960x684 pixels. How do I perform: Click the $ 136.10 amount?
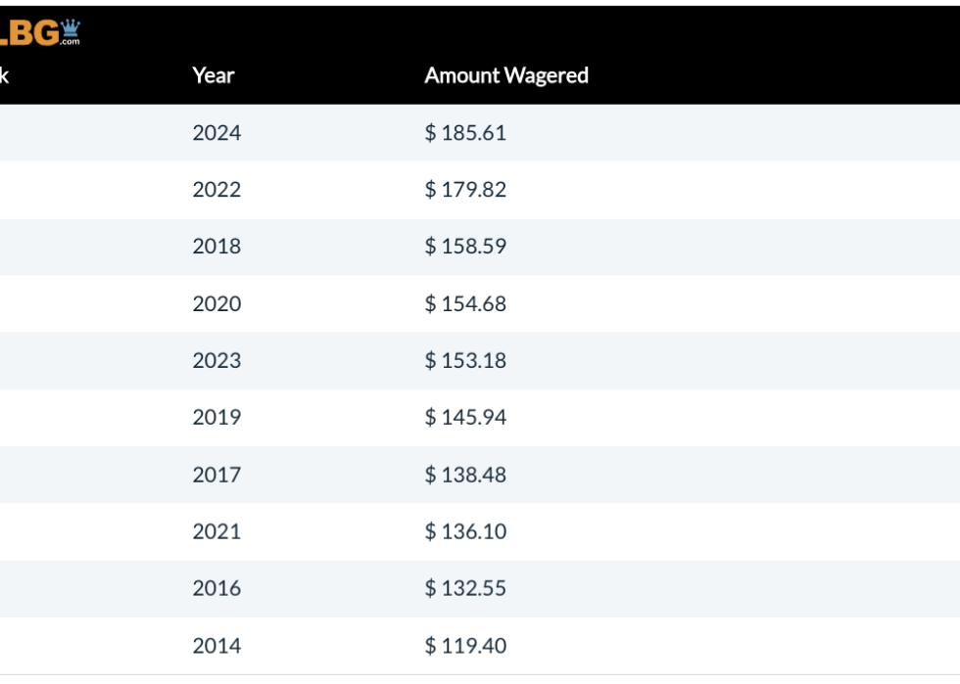pos(465,531)
